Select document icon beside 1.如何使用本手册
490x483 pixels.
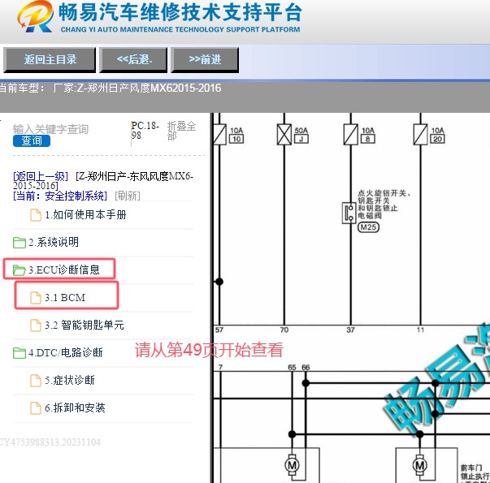point(35,215)
